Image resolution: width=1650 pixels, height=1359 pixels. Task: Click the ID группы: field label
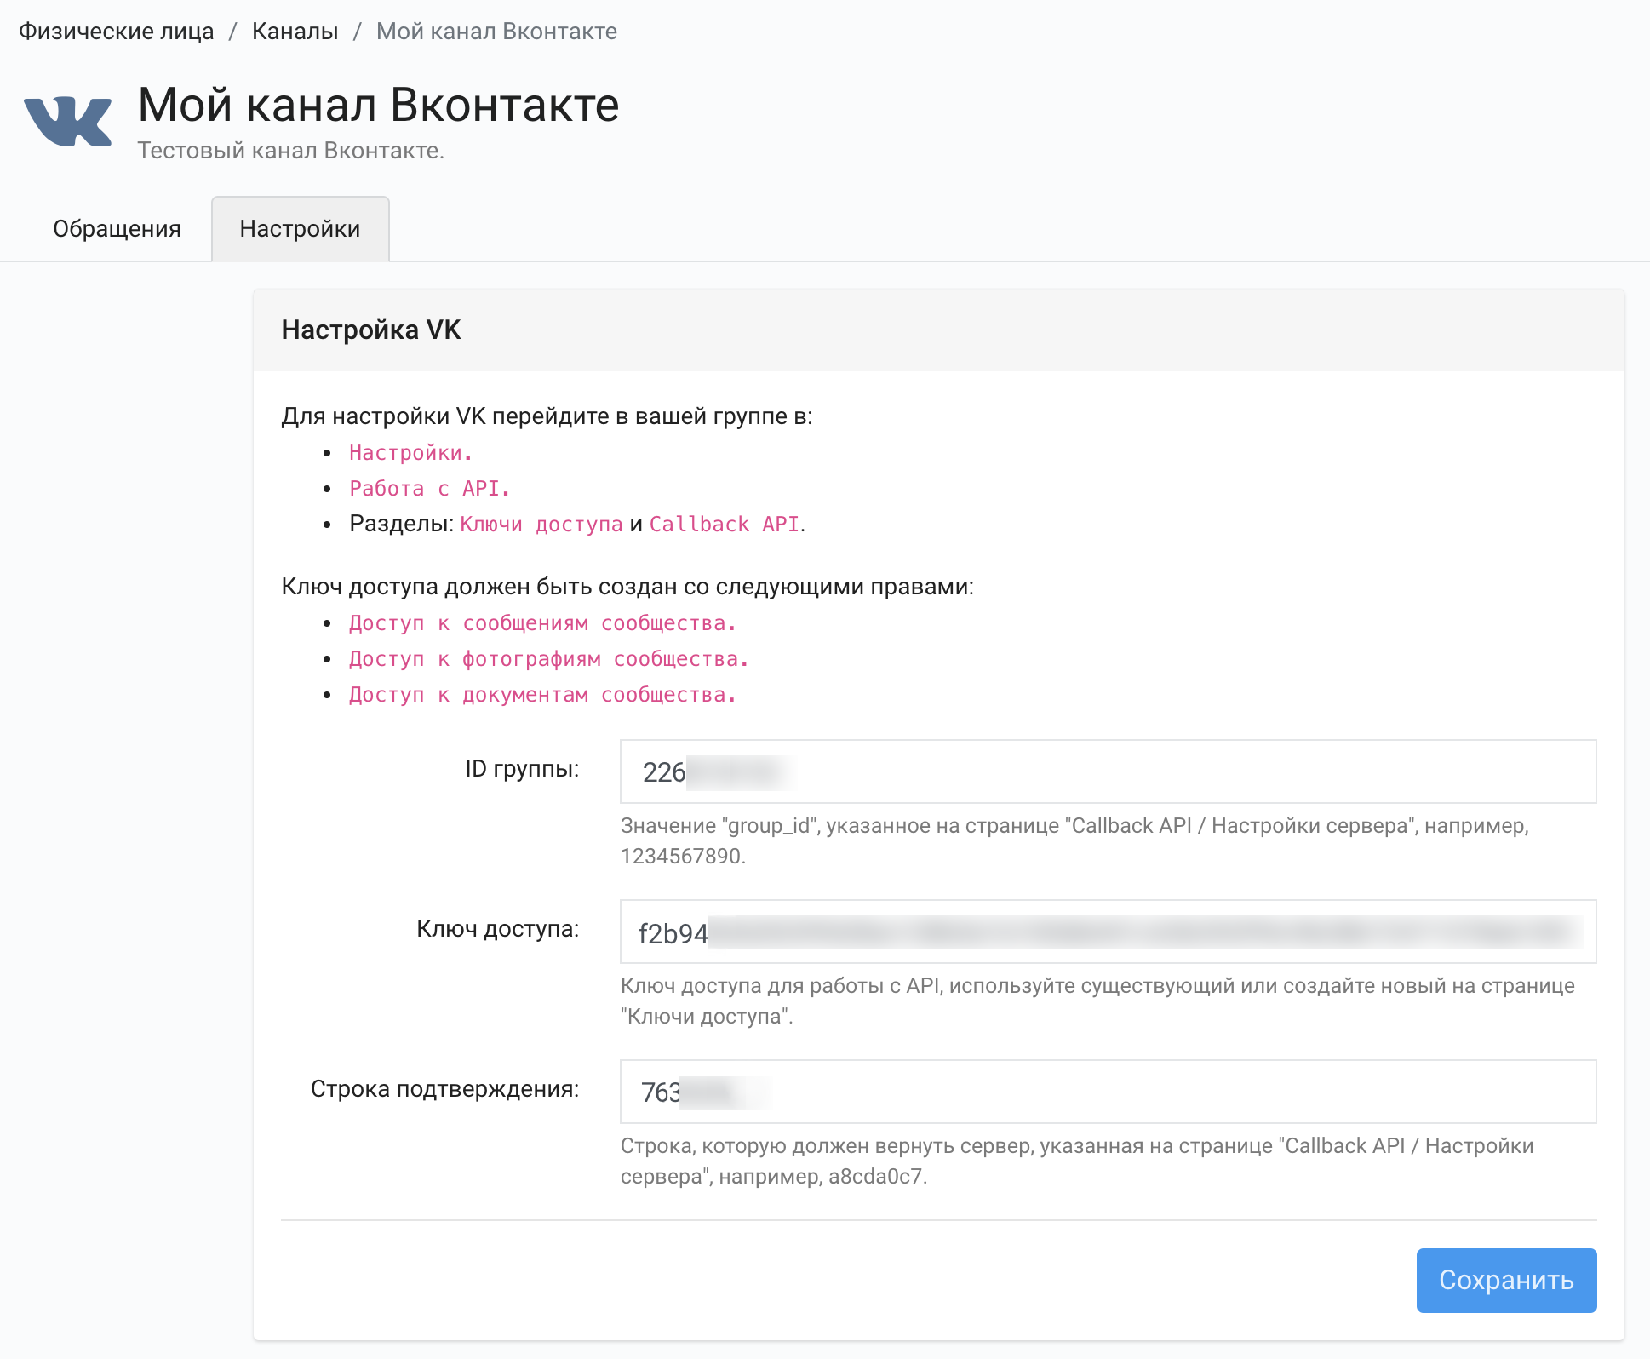522,769
